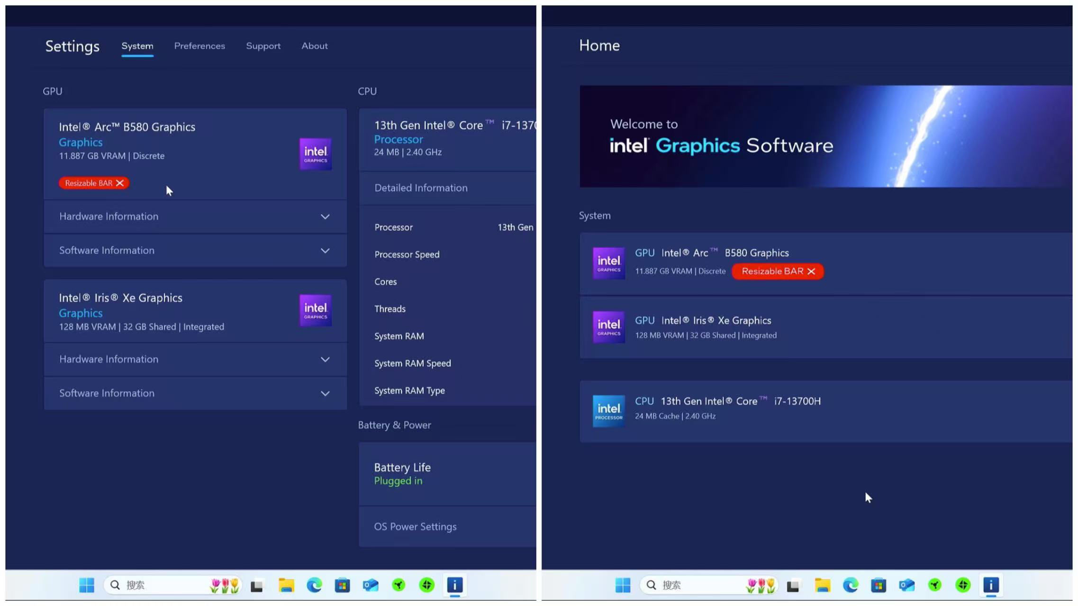The image size is (1078, 606).
Task: Click Intel Graphics logo on Iris Xe settings card
Action: (315, 310)
